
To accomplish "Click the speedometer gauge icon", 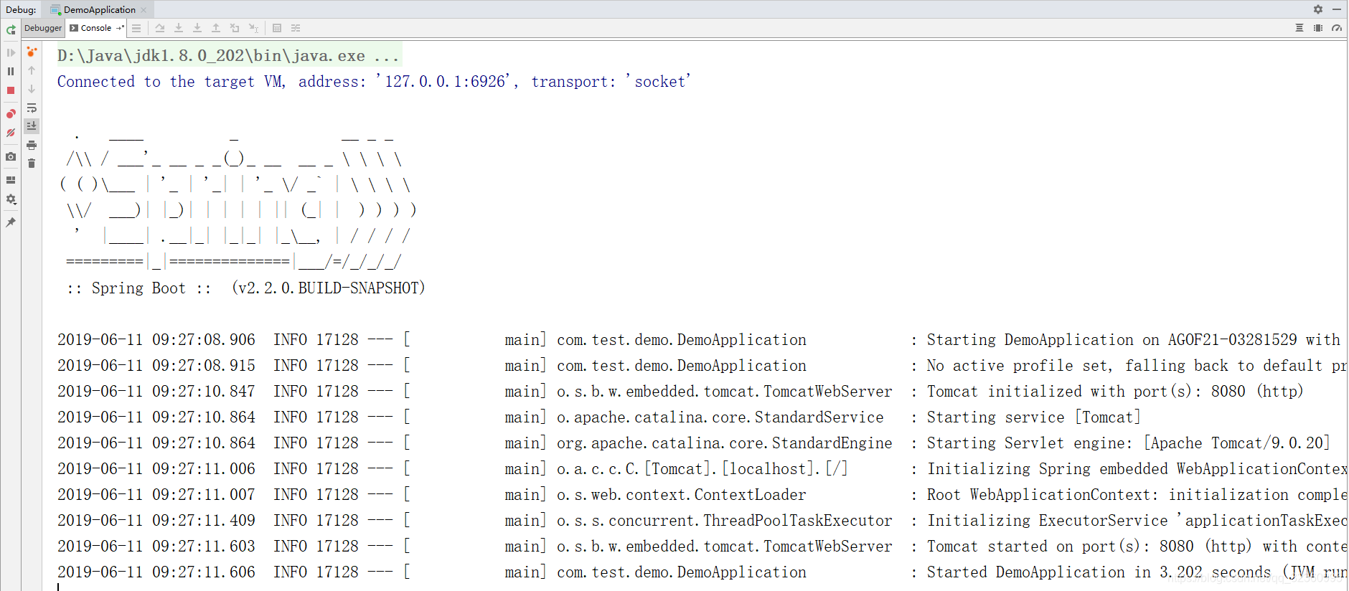I will 1337,28.
